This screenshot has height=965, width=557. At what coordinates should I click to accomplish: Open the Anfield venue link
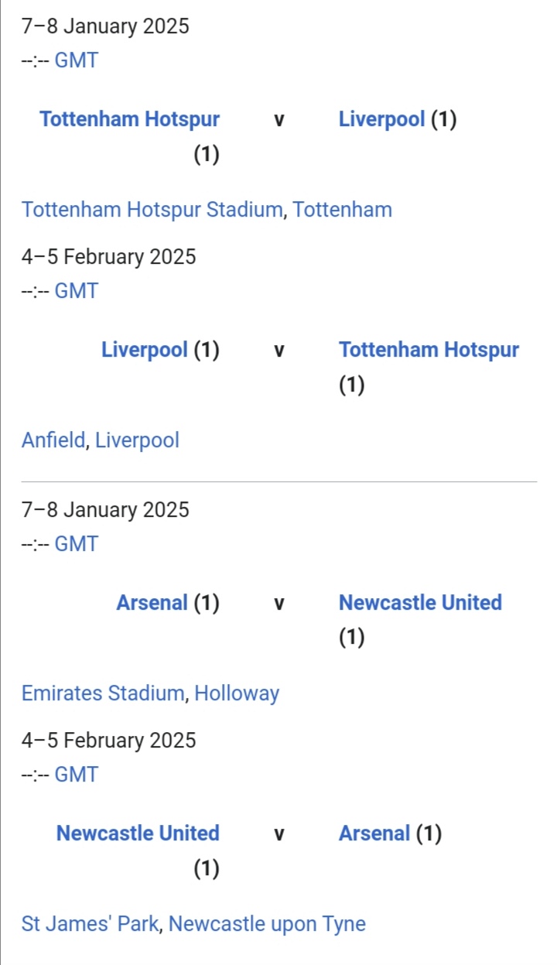pyautogui.click(x=54, y=440)
